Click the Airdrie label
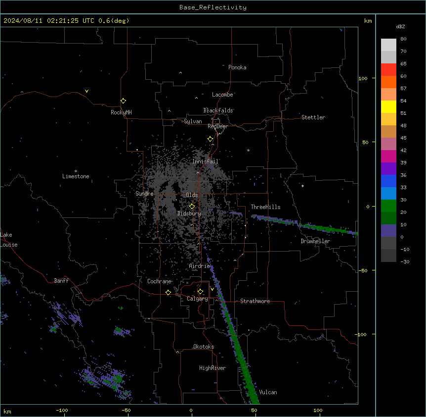The image size is (426, 417). click(199, 266)
